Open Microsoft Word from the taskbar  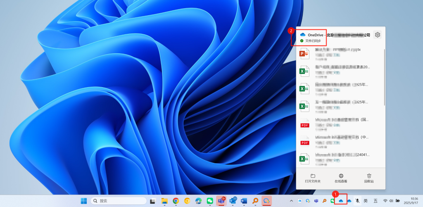pyautogui.click(x=244, y=201)
